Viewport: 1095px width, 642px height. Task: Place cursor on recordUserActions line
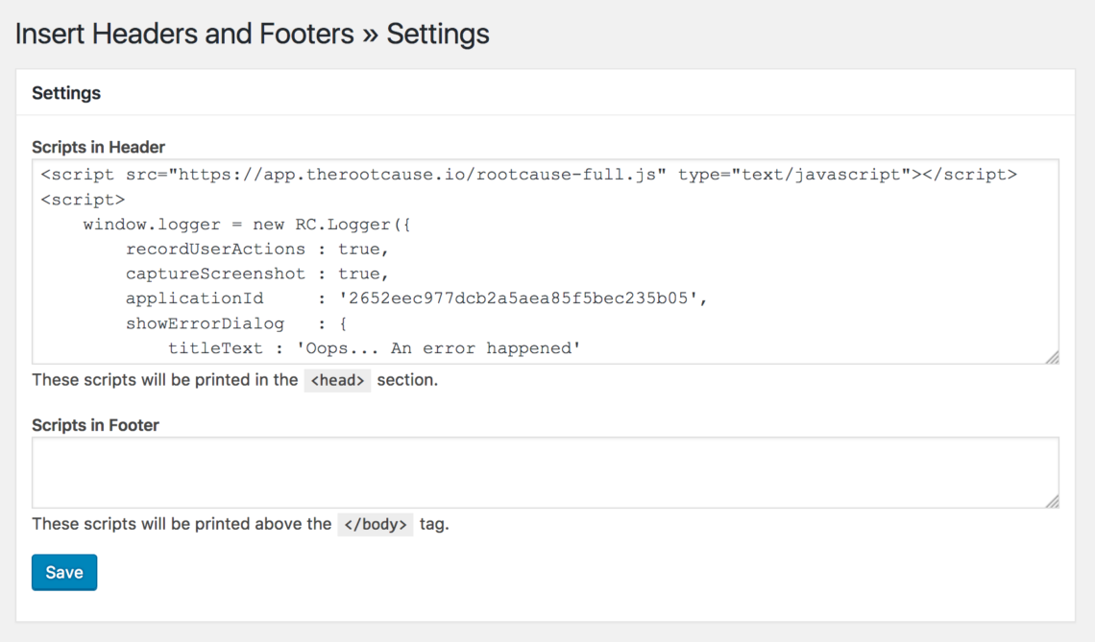coord(256,249)
